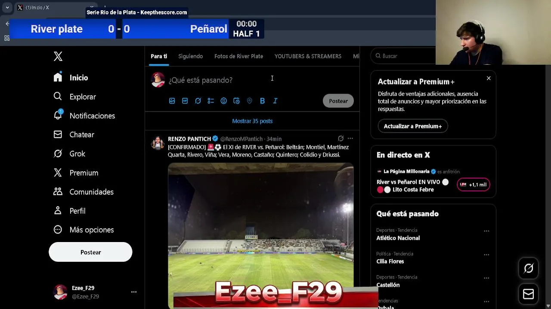The width and height of the screenshot is (551, 309).
Task: Click Grok icon in composer toolbar
Action: click(x=198, y=101)
